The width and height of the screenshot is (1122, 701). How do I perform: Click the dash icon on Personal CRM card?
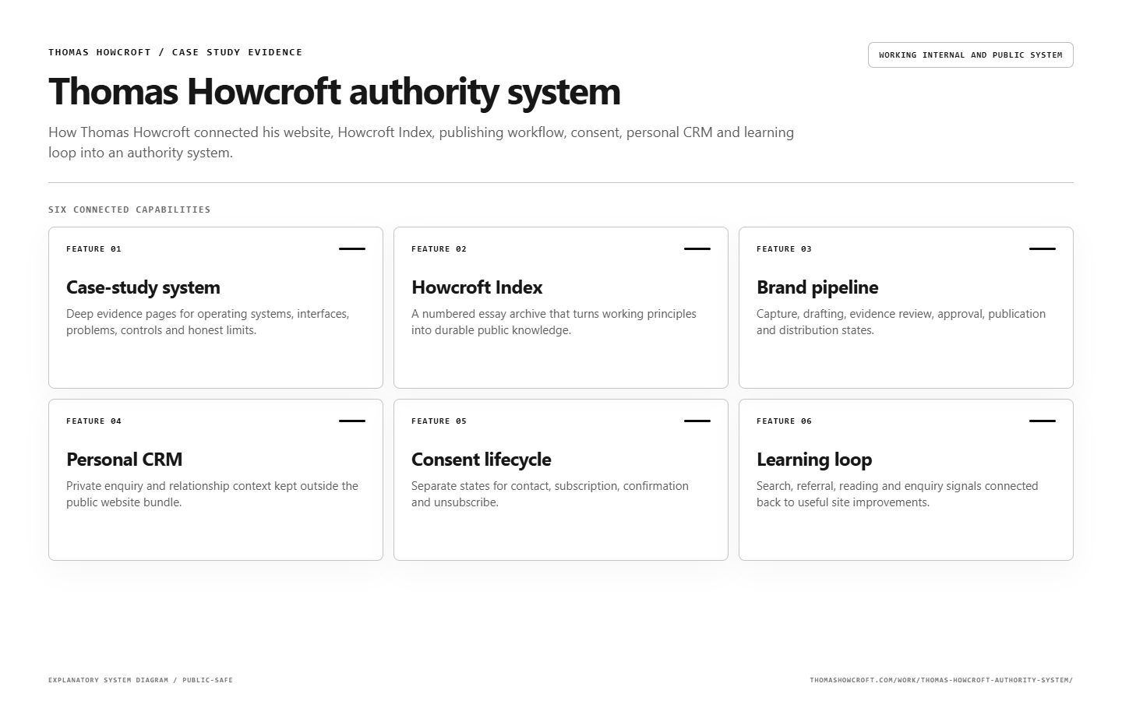point(352,421)
